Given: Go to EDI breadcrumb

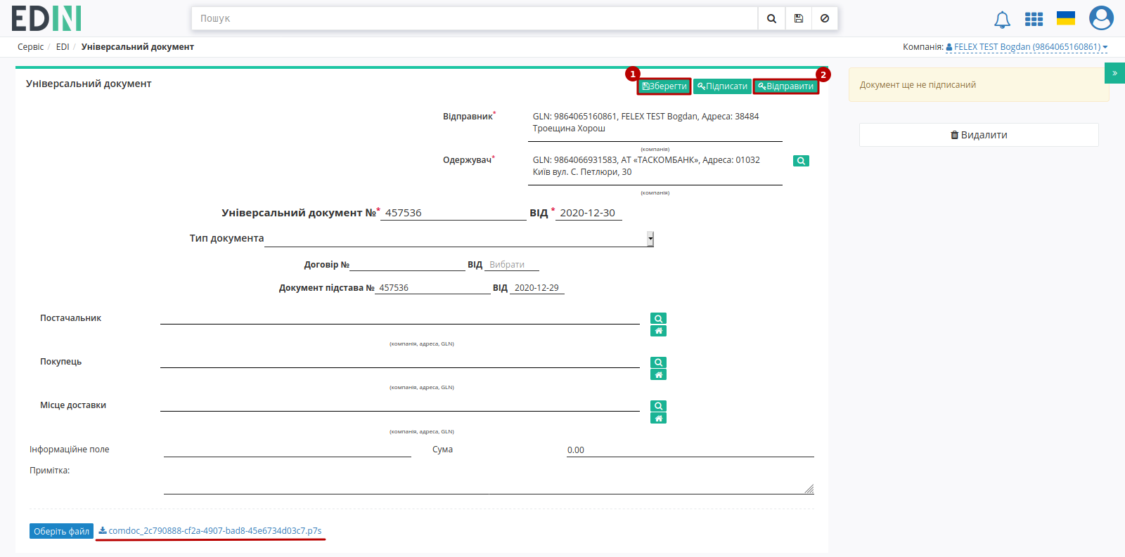Looking at the screenshot, I should (63, 47).
